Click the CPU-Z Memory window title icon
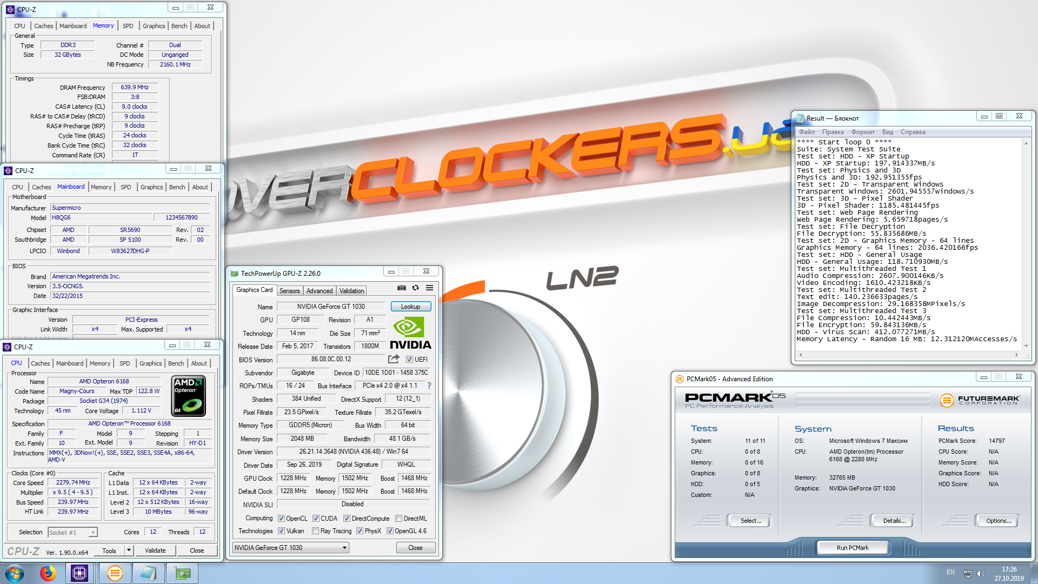The height and width of the screenshot is (584, 1038). coord(10,9)
